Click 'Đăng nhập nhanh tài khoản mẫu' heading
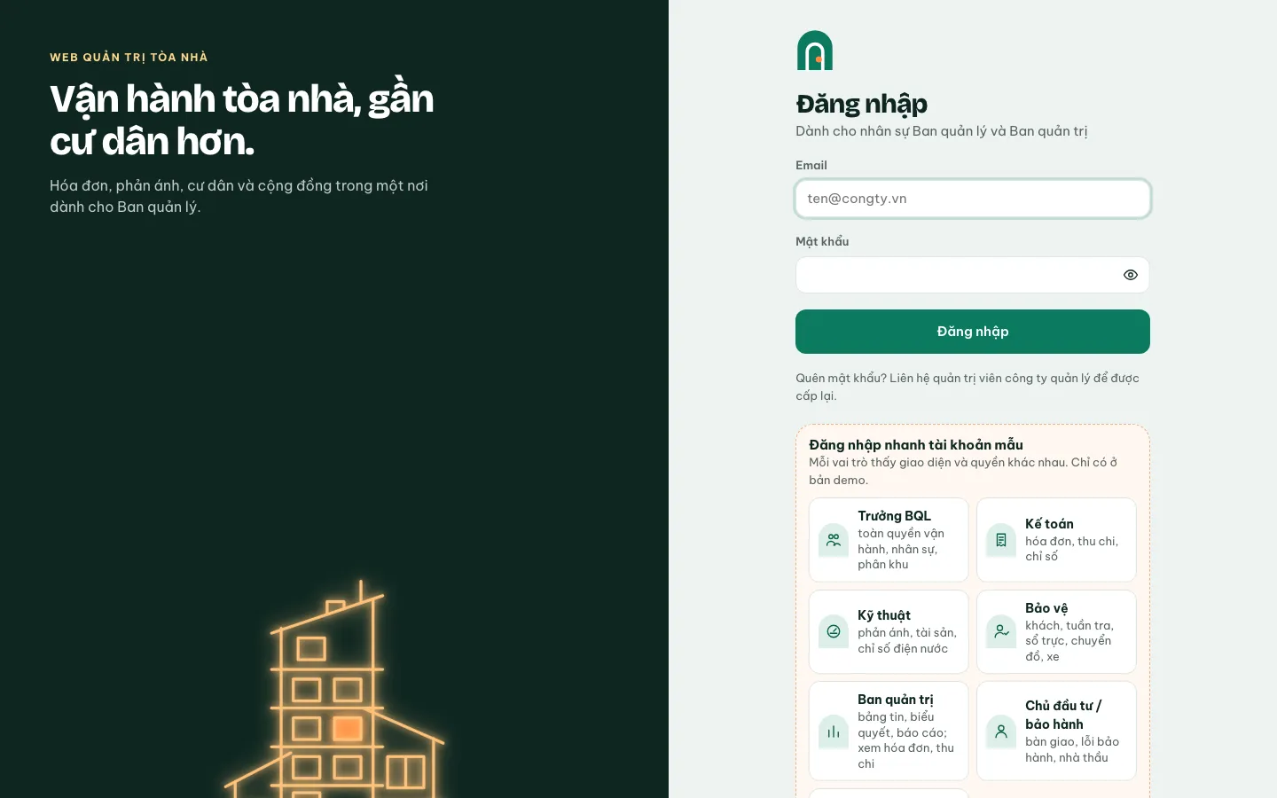The width and height of the screenshot is (1277, 798). pyautogui.click(x=916, y=445)
